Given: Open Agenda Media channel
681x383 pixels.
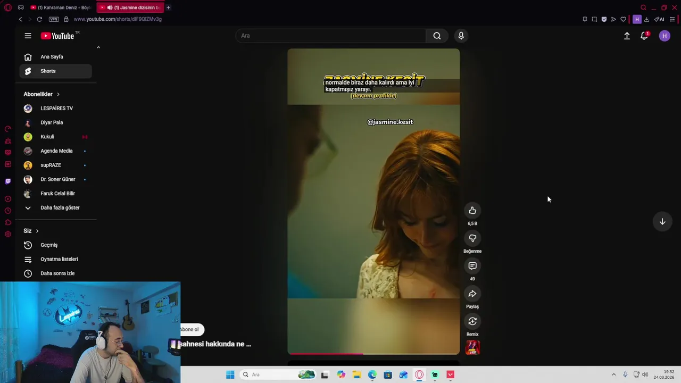Looking at the screenshot, I should pos(55,151).
